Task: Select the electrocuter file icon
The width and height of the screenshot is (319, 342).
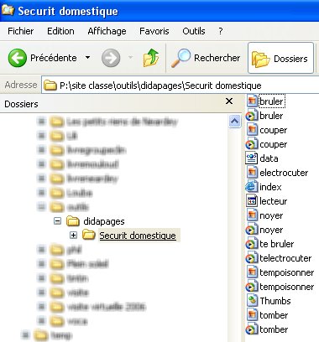Action: pos(252,173)
